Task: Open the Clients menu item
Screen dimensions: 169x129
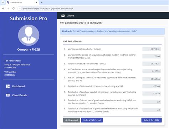Action: [x=71, y=16]
